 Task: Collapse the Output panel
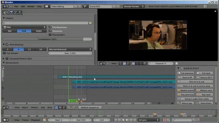[4, 18]
